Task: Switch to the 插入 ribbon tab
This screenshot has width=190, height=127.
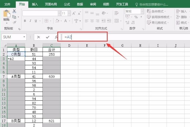Action: 35,4
